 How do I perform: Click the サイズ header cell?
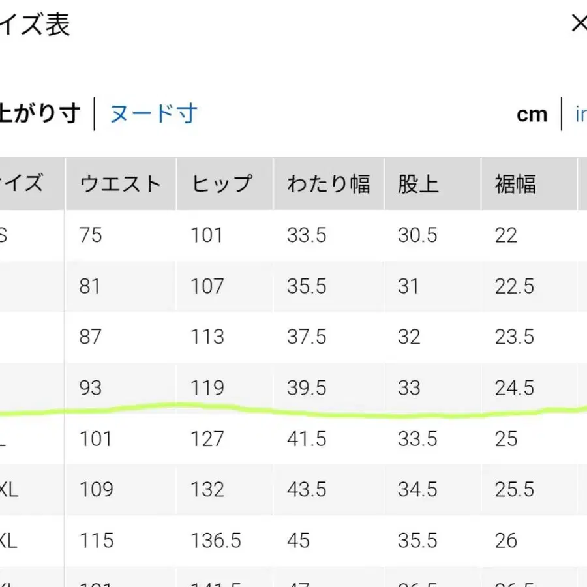tap(23, 183)
